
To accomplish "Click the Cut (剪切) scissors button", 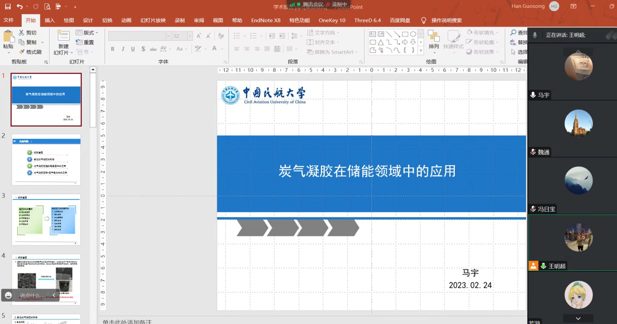I will [x=28, y=33].
